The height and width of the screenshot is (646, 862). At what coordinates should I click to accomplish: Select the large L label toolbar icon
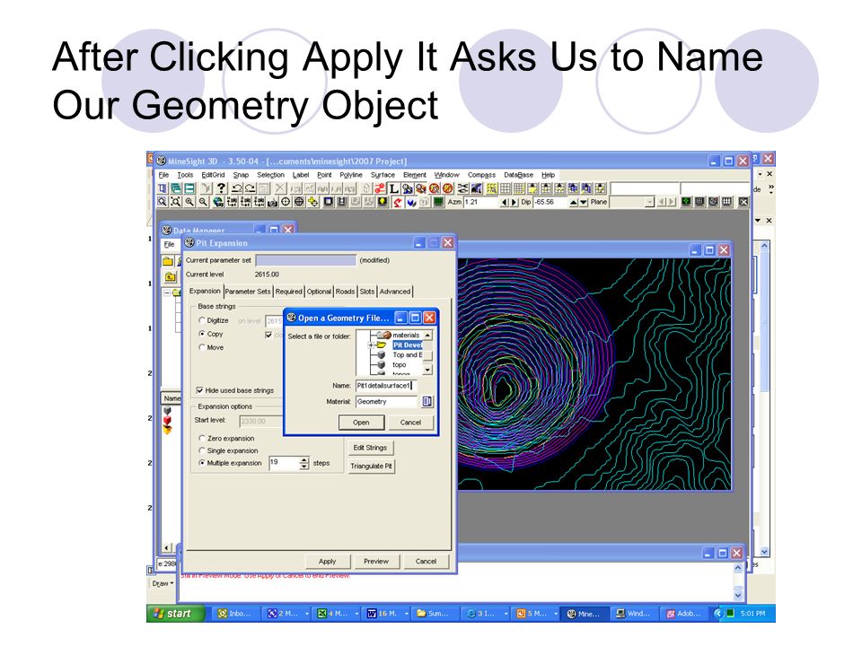394,188
